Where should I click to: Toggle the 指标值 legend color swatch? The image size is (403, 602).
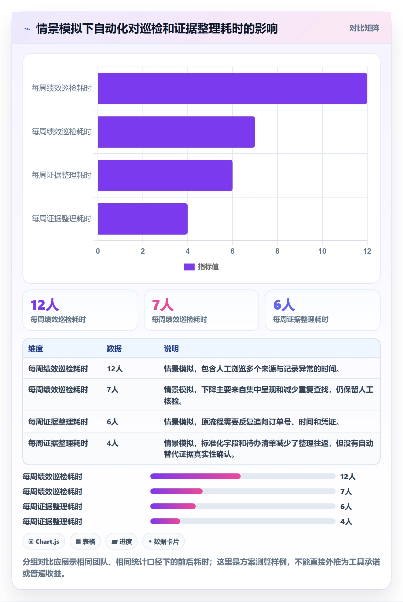189,267
